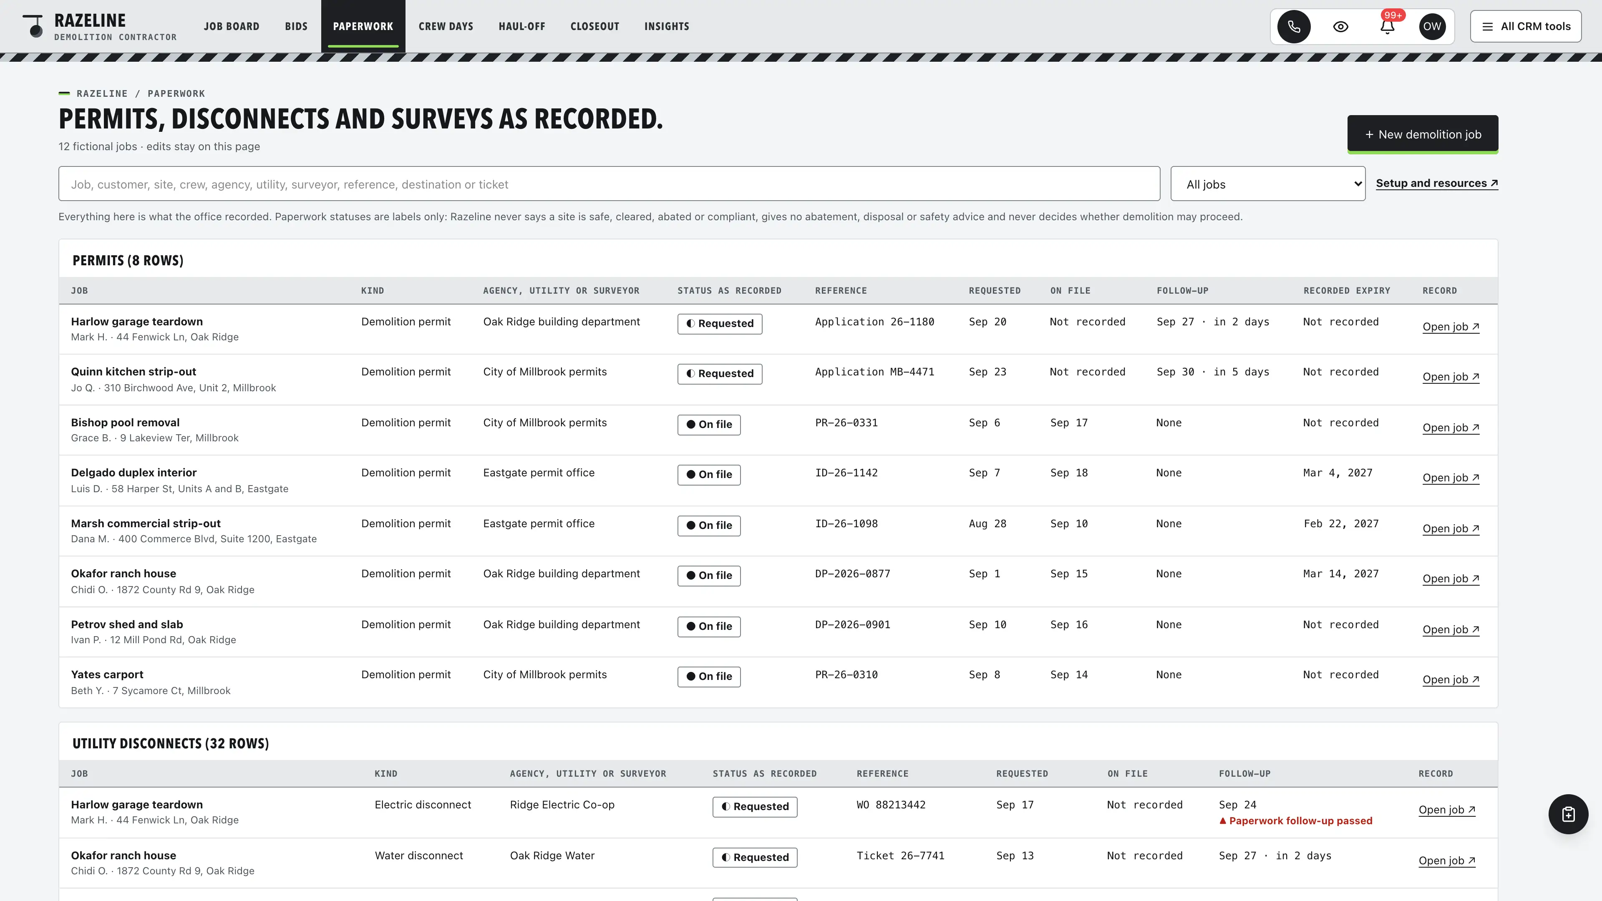The height and width of the screenshot is (901, 1602).
Task: Switch to the Crew Days tab
Action: [x=445, y=27]
